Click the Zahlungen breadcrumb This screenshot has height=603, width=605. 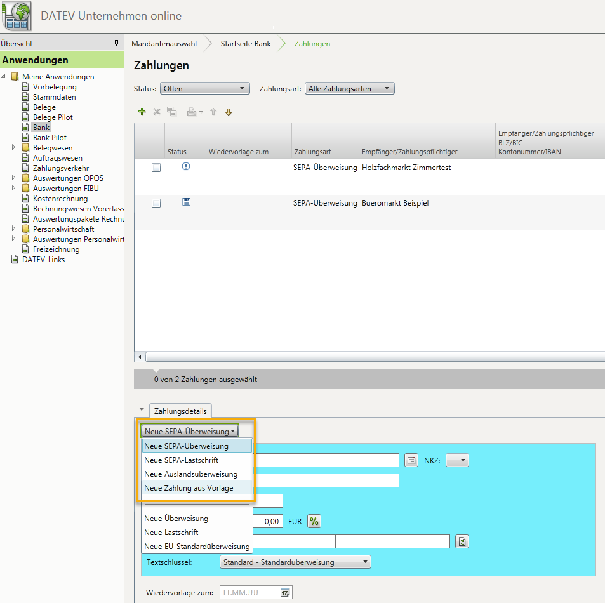312,44
